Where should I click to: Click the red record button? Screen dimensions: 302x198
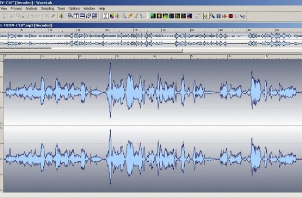pyautogui.click(x=231, y=16)
